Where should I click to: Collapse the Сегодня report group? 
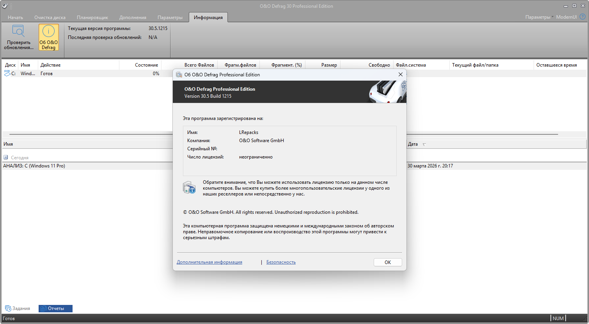(6, 158)
